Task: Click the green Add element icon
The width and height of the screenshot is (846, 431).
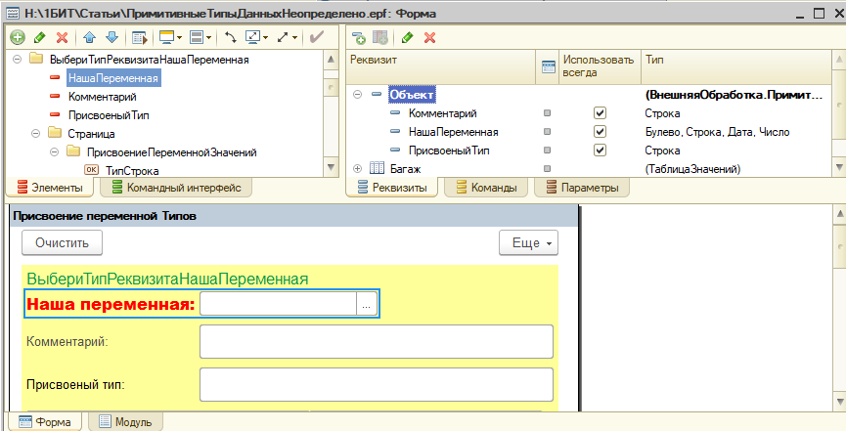Action: (18, 37)
